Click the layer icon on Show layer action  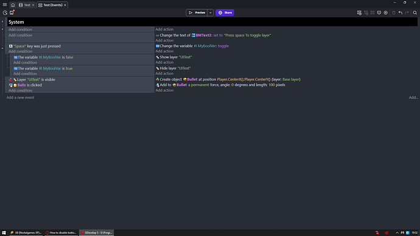click(158, 57)
